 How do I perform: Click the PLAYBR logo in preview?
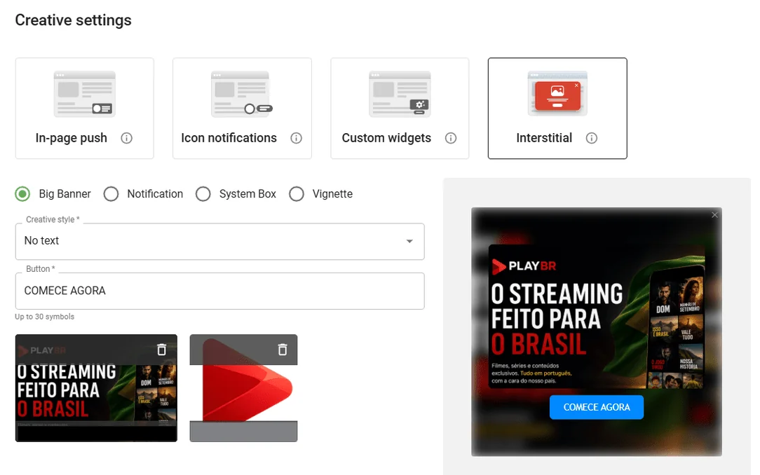tap(524, 266)
